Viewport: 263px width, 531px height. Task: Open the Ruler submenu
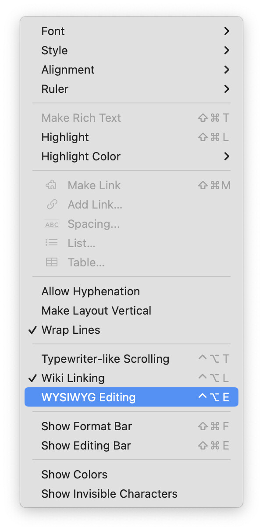click(x=131, y=89)
